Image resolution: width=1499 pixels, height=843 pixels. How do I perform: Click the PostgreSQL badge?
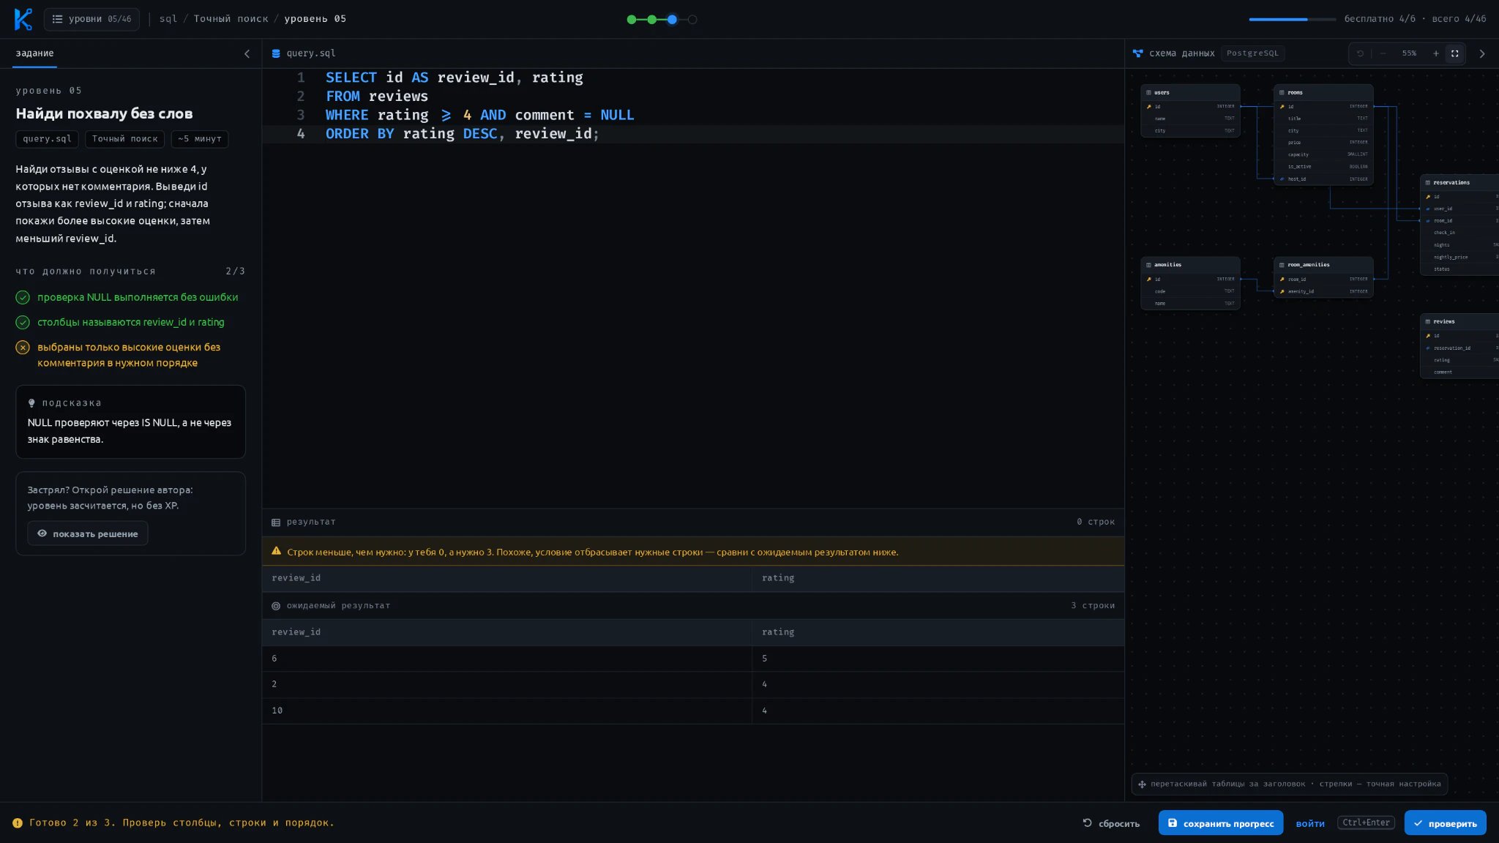[x=1252, y=53]
